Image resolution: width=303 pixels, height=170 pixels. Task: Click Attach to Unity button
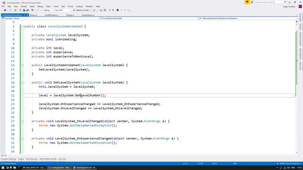click(82, 10)
